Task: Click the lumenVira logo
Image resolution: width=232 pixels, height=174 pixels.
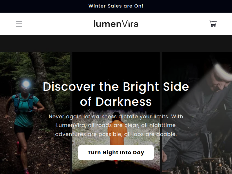Action: click(116, 24)
